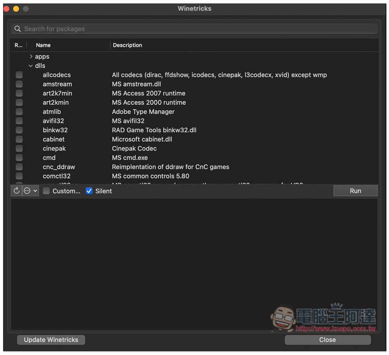Enable the Custom checkbox

46,191
